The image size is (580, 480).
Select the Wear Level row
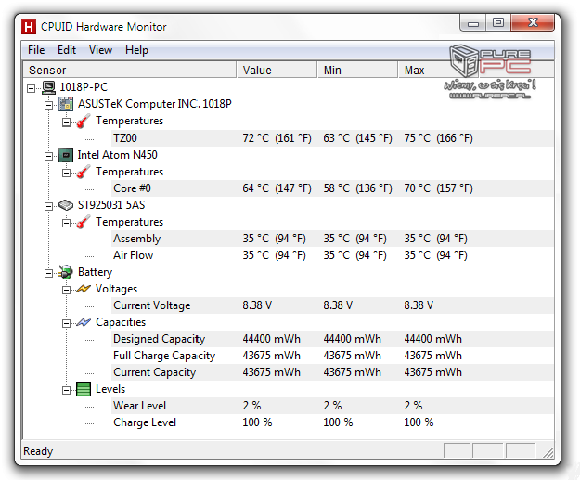(x=332, y=406)
